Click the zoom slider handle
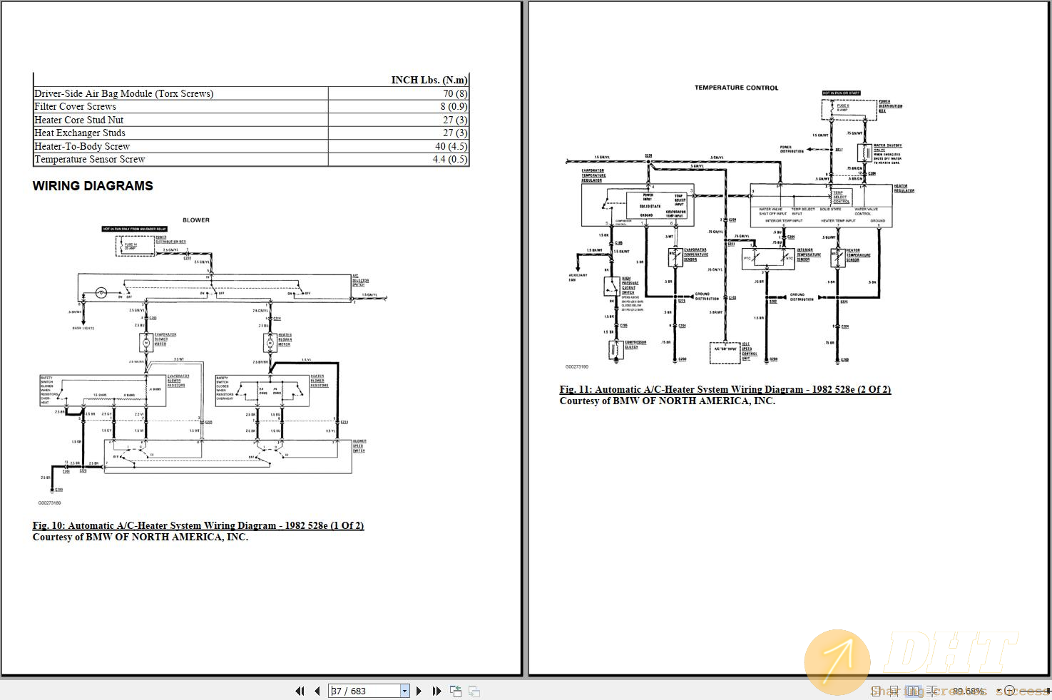The height and width of the screenshot is (700, 1052). pyautogui.click(x=1048, y=691)
